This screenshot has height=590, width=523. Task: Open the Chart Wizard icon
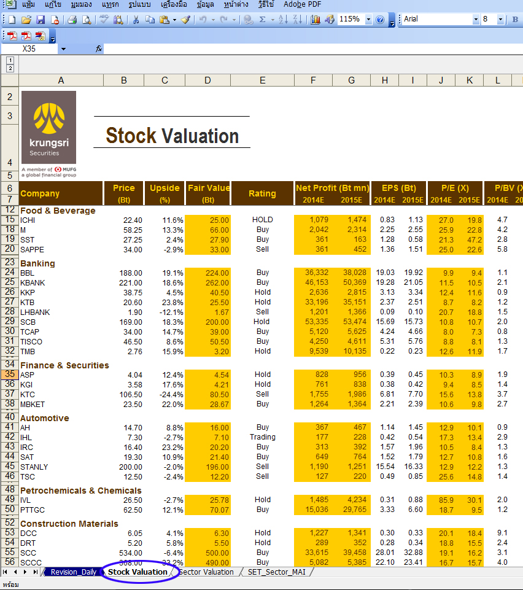pyautogui.click(x=316, y=20)
